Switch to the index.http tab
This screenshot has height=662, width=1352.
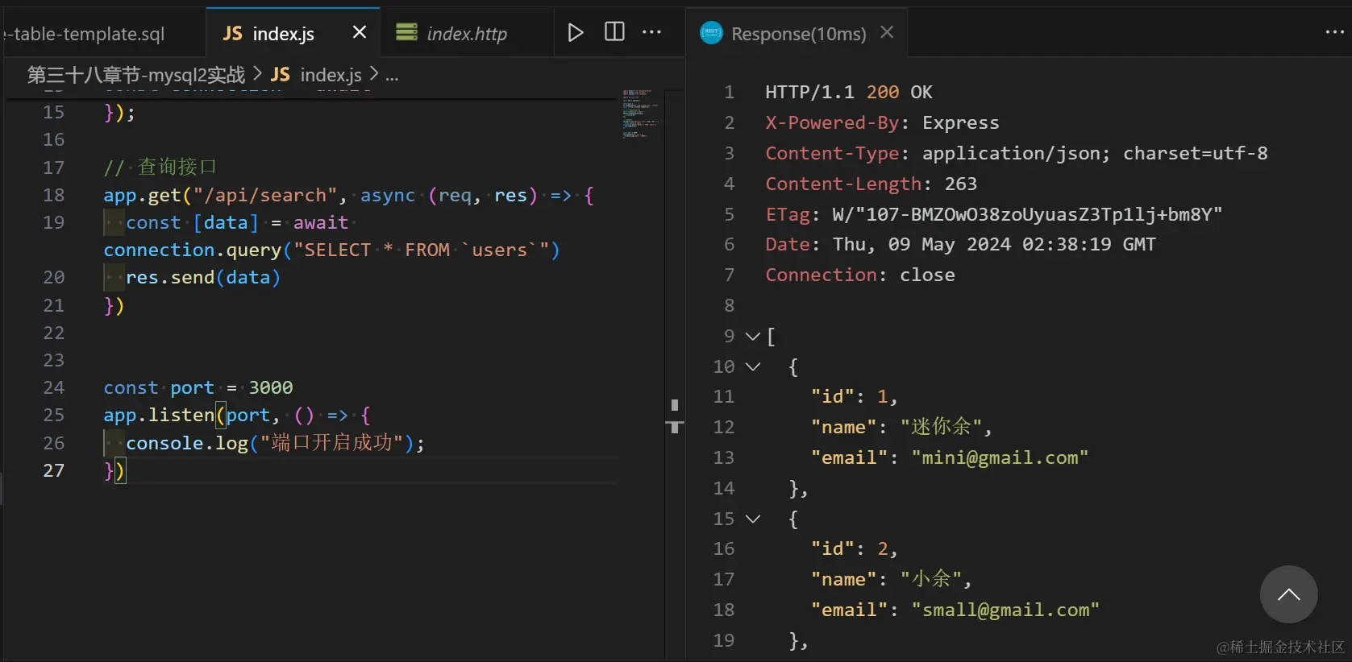(467, 34)
